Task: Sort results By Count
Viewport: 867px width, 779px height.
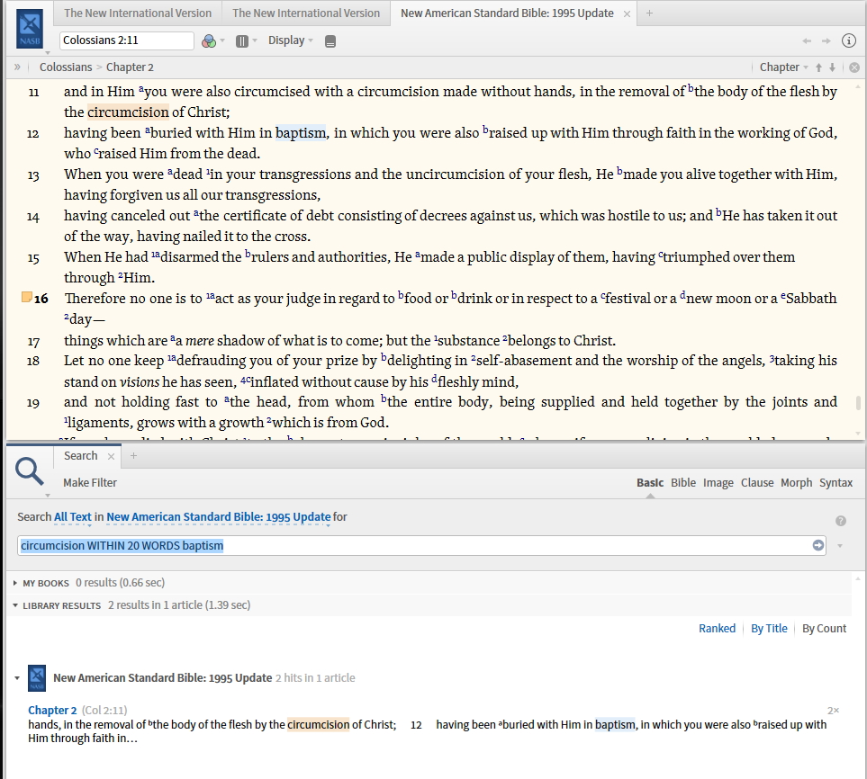Action: [x=825, y=628]
